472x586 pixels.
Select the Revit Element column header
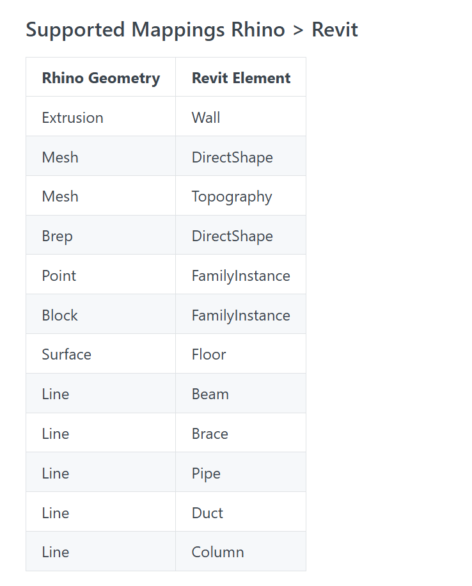[x=240, y=77]
